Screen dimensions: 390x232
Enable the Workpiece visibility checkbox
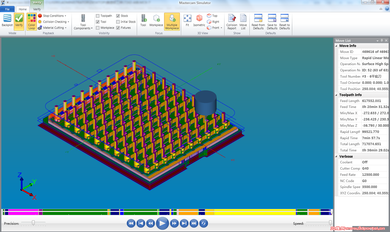(98, 28)
